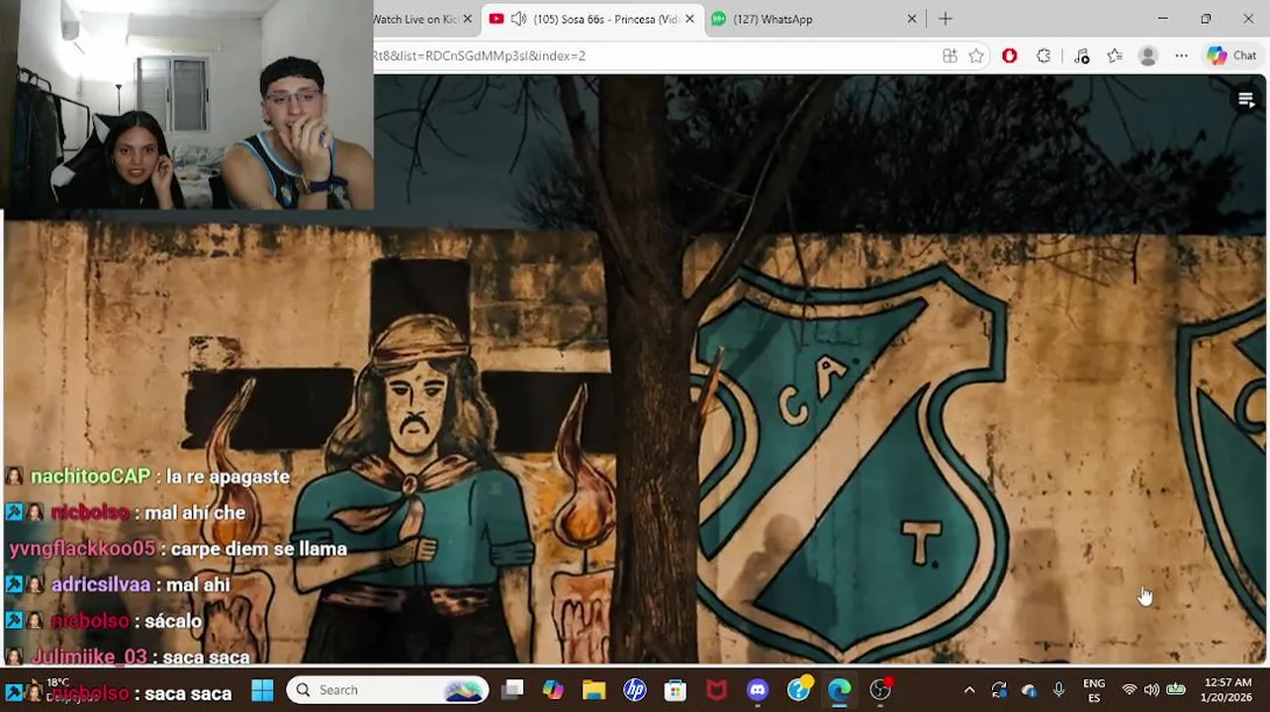Open the Extensions puzzle icon
1270x712 pixels.
[1043, 56]
